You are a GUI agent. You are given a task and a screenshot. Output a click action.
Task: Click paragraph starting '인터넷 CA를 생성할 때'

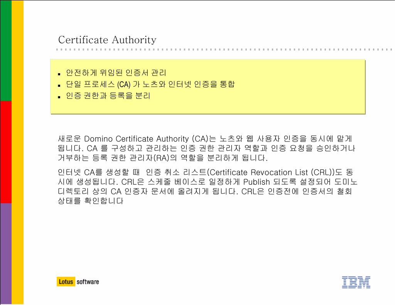click(207, 187)
